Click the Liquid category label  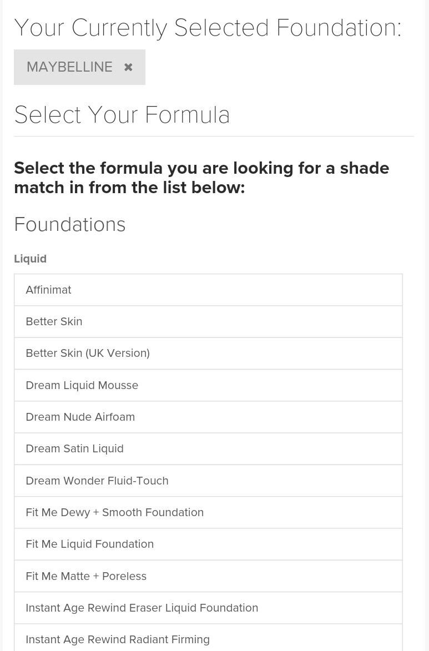31,259
